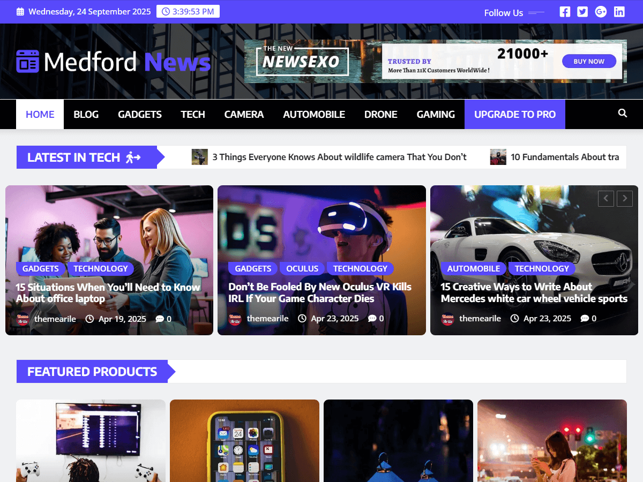
Task: Open comments on the Oculus VR post
Action: pos(376,319)
